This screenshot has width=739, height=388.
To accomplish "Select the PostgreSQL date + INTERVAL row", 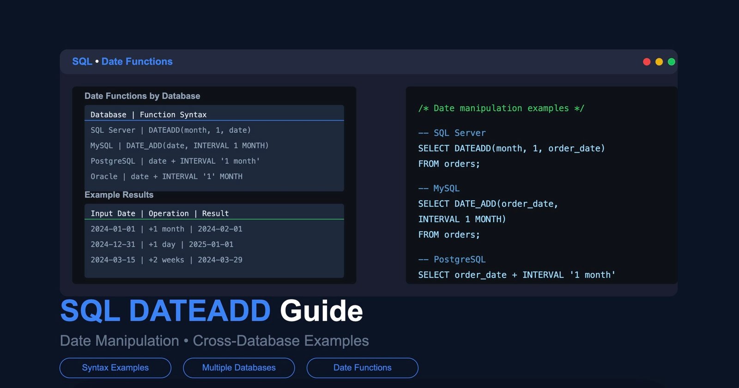I will coord(214,161).
